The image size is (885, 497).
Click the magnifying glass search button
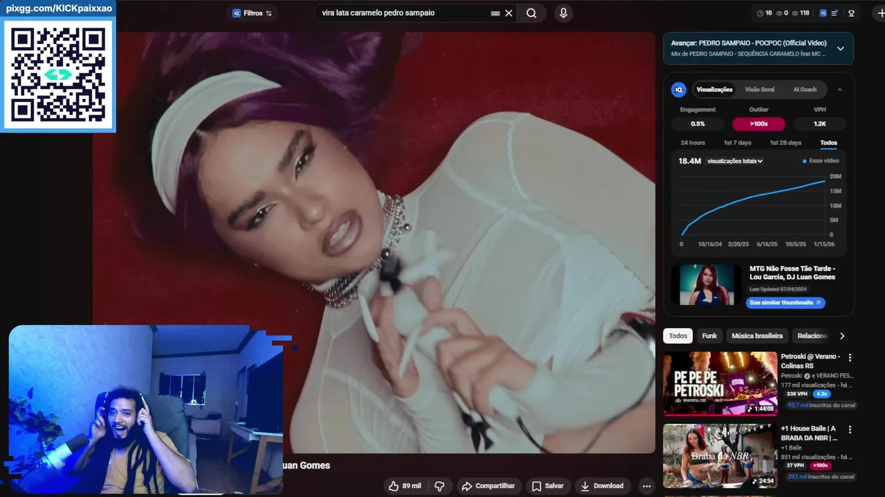tap(531, 13)
